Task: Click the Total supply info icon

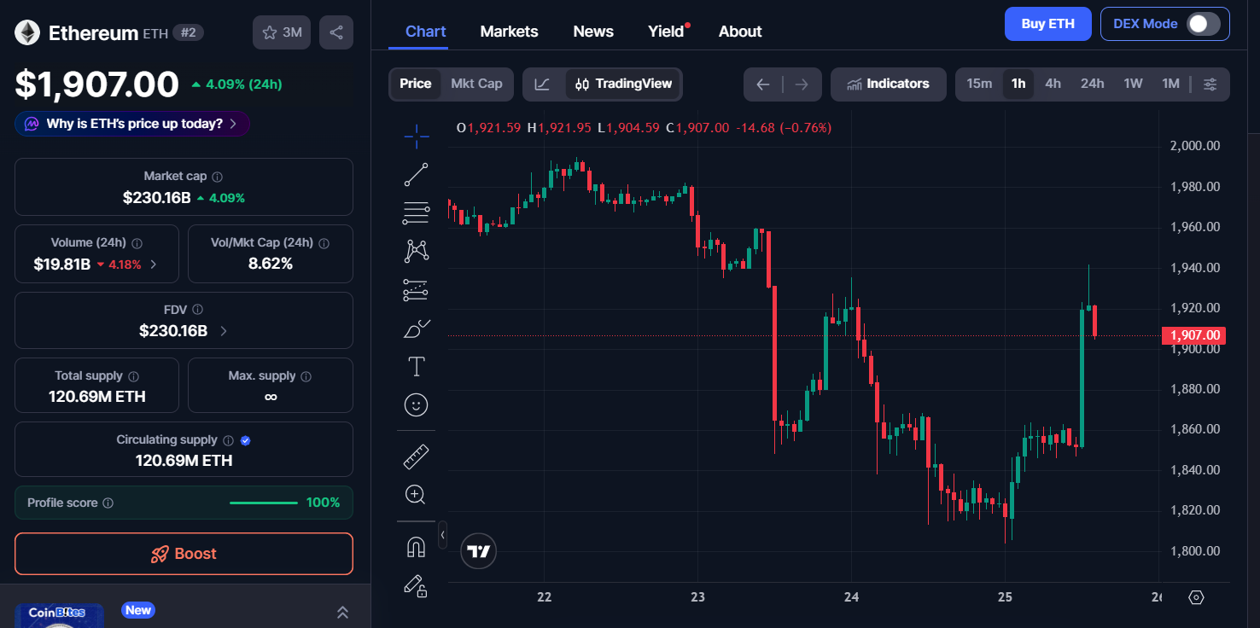Action: pos(133,376)
